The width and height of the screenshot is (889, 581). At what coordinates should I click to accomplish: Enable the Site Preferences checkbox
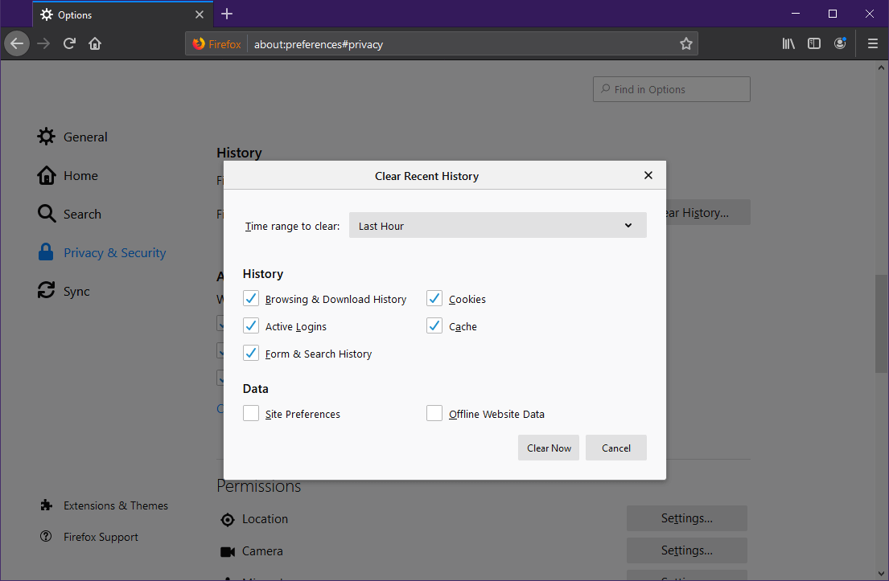[x=250, y=413]
